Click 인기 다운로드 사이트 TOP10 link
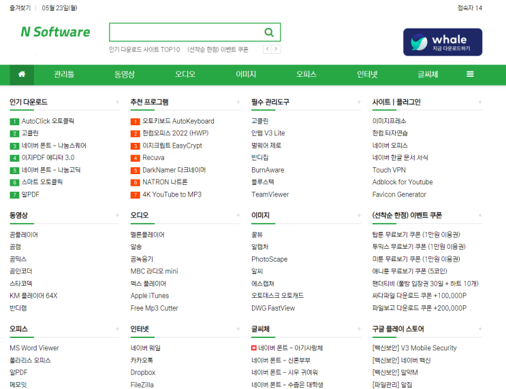This screenshot has width=506, height=389. (x=144, y=50)
